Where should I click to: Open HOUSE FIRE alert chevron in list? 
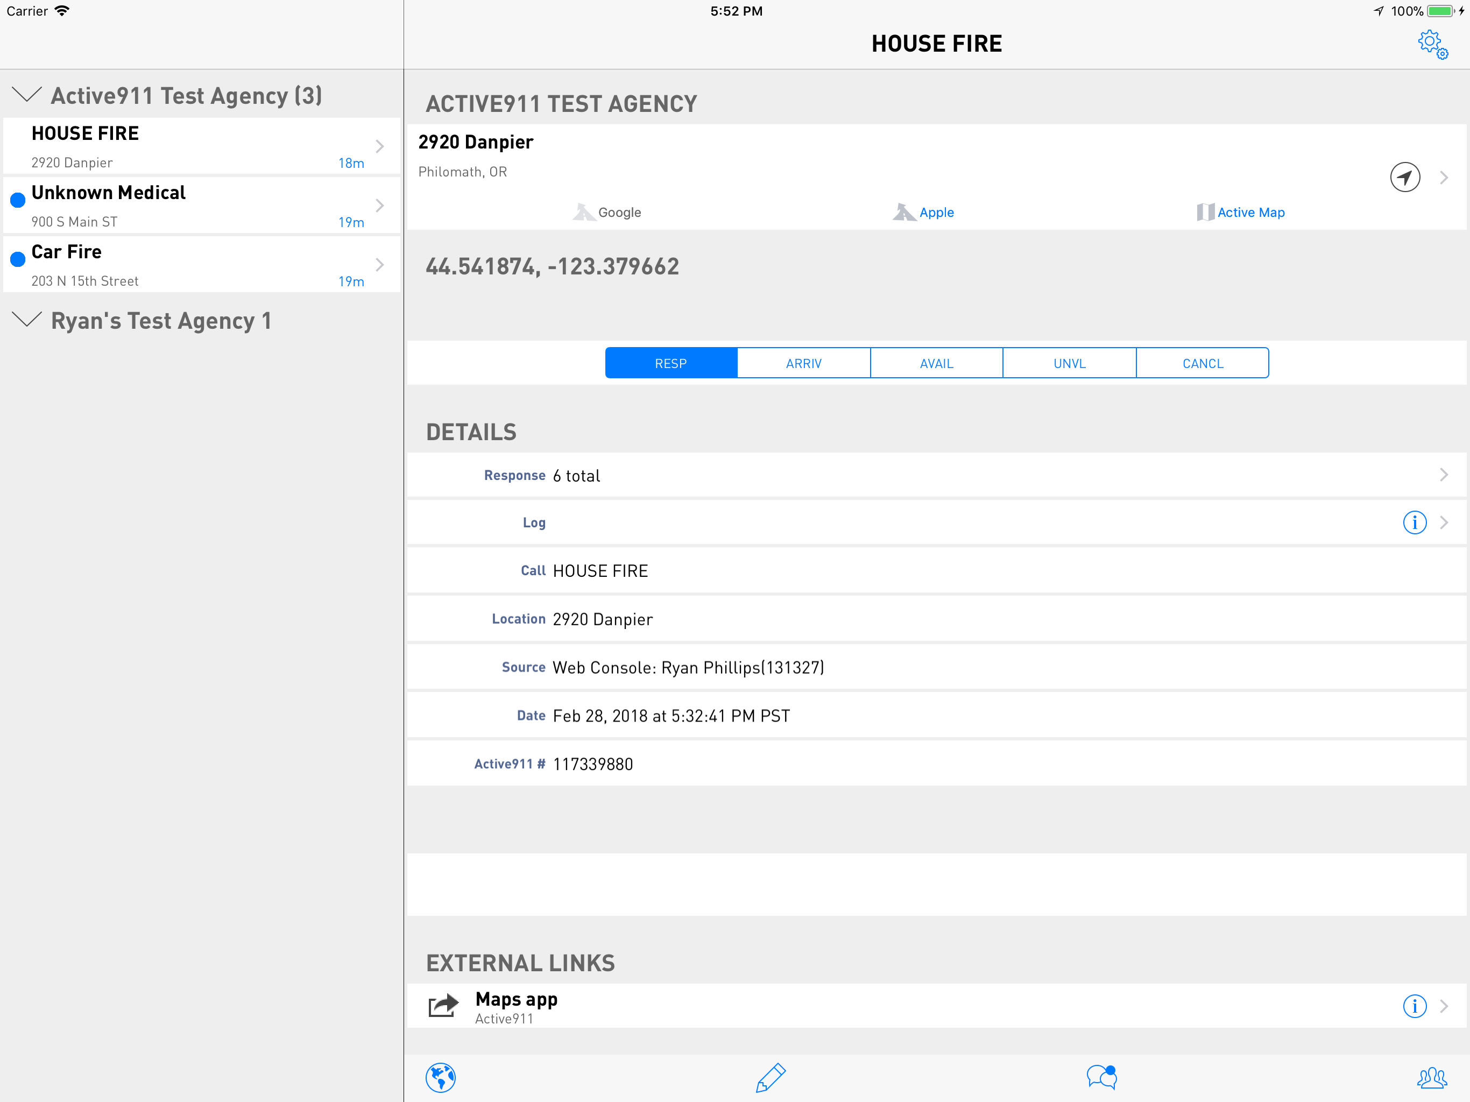point(379,146)
